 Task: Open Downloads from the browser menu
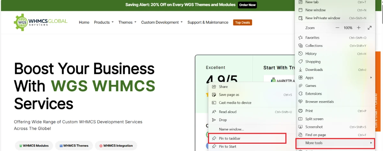(x=335, y=70)
